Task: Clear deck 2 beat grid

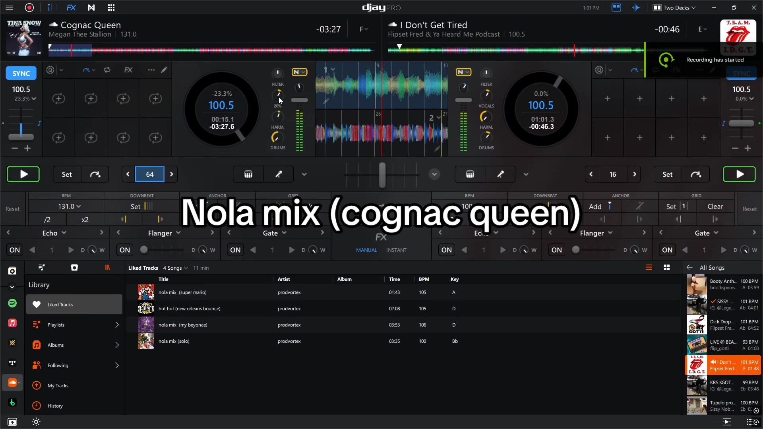Action: click(715, 206)
